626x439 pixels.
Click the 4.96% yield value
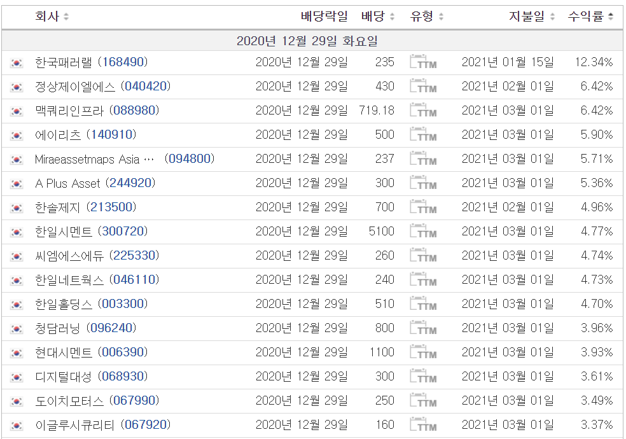point(597,207)
